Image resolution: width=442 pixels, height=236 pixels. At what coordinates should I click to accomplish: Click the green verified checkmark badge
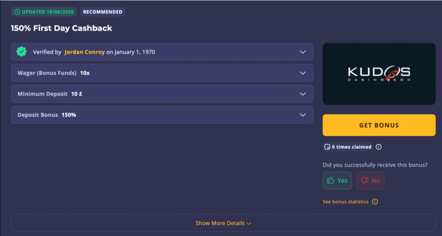[x=22, y=52]
